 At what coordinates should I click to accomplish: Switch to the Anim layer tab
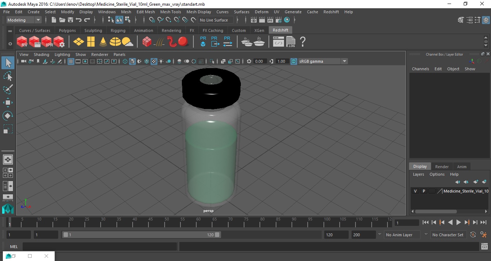tap(462, 166)
